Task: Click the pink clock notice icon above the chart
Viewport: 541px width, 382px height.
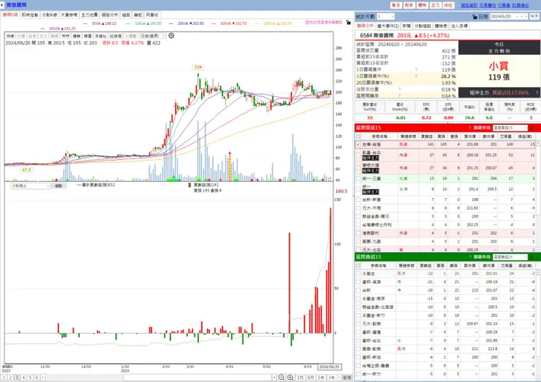Action: (307, 23)
